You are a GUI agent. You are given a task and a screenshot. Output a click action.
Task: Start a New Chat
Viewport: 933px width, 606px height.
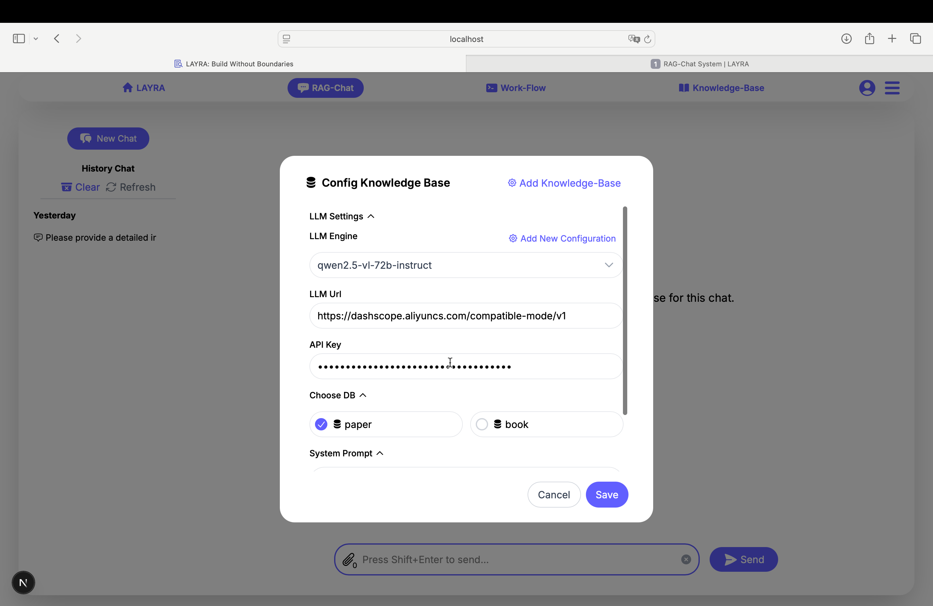pos(108,138)
